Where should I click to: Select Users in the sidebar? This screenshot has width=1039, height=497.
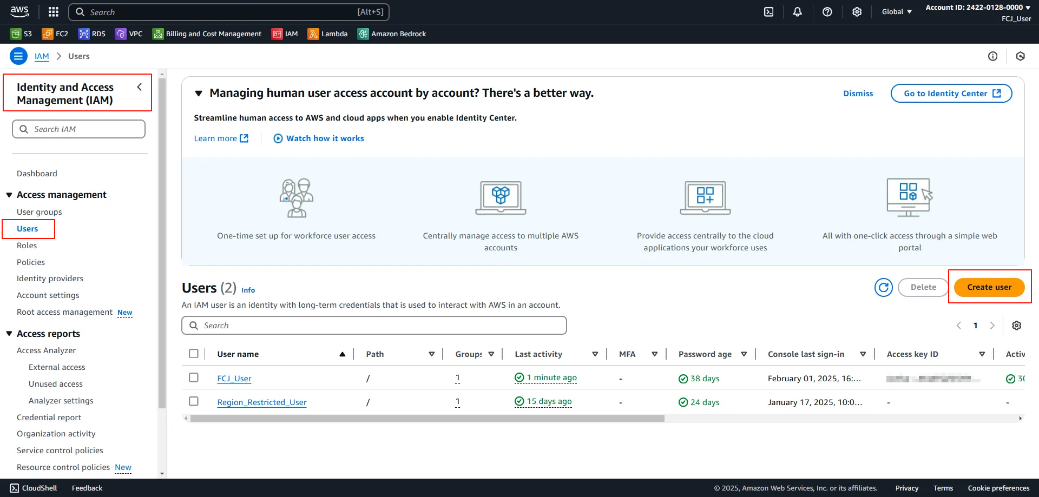tap(28, 229)
